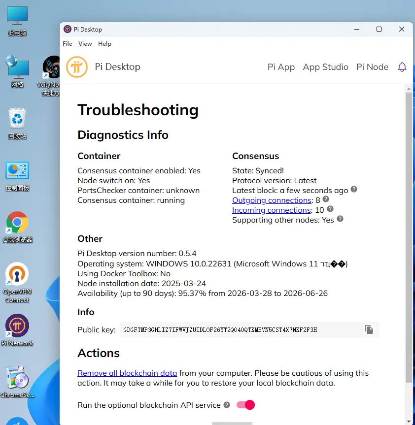Image resolution: width=415 pixels, height=425 pixels.
Task: Go to Pi App tab
Action: [281, 67]
